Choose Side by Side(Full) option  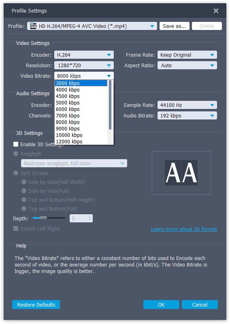24,191
